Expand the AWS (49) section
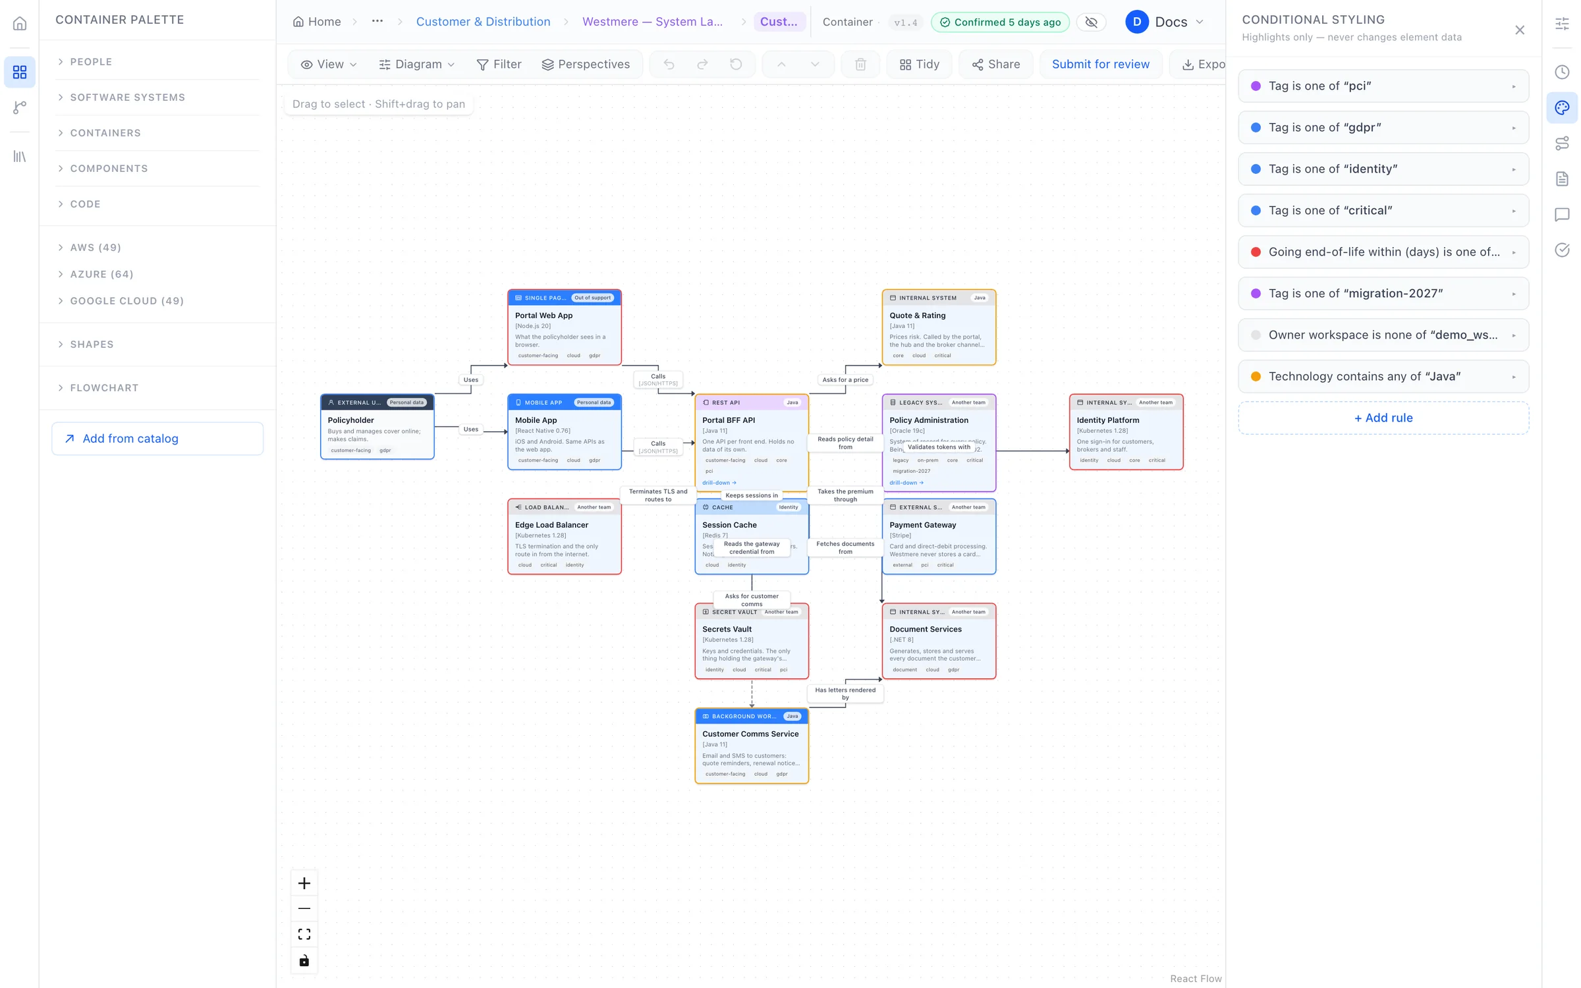This screenshot has width=1581, height=988. click(157, 248)
